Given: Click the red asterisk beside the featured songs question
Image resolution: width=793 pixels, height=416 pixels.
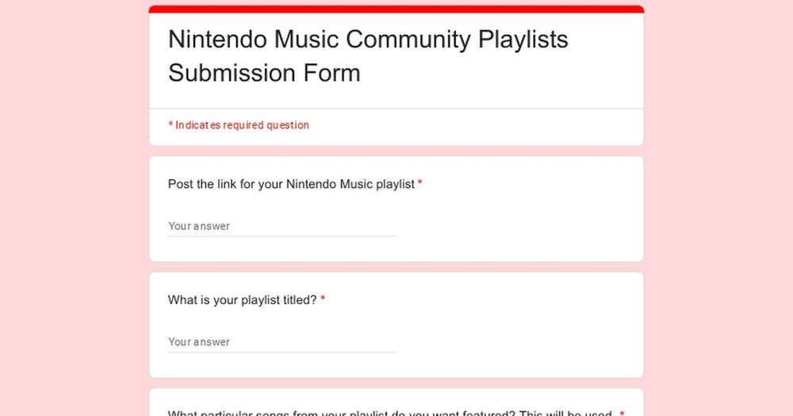Looking at the screenshot, I should 622,413.
